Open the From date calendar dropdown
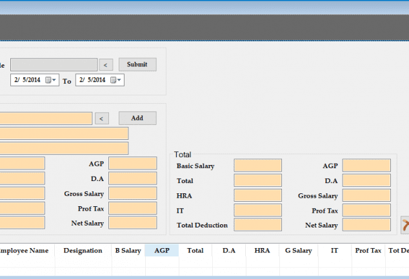Screen dimensions: 409x279 tap(54, 80)
